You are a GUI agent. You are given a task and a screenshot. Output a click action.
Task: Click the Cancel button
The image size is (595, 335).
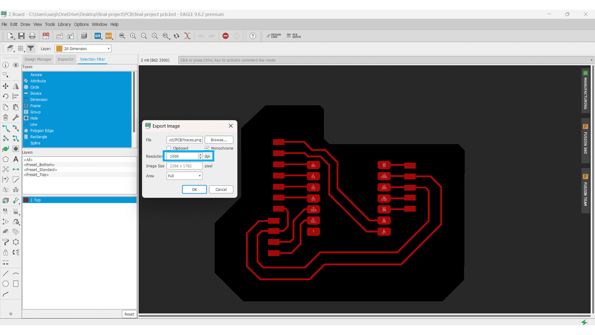221,189
